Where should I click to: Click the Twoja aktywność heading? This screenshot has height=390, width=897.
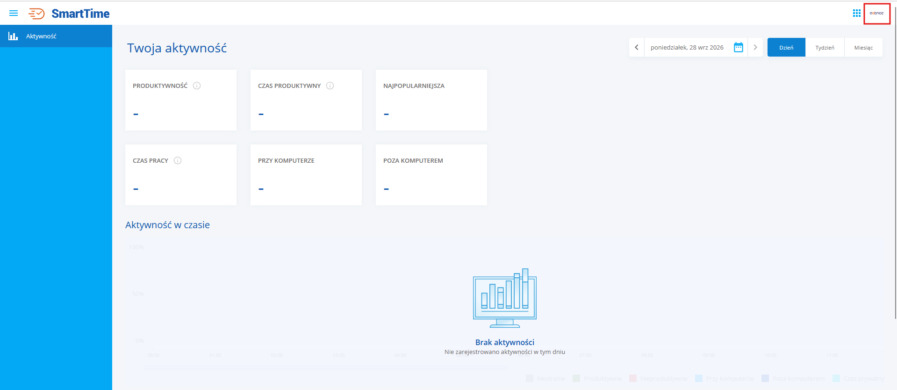[x=177, y=48]
